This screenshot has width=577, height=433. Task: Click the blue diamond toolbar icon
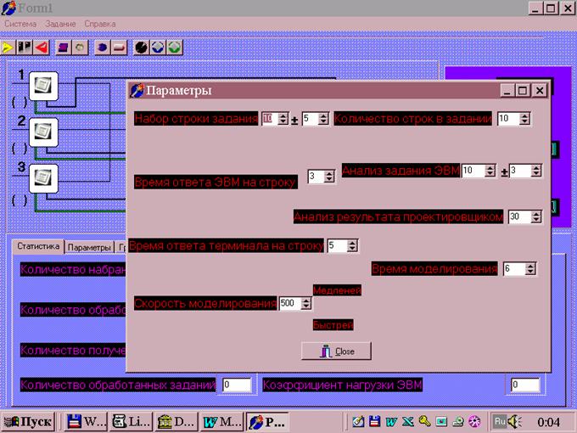click(158, 47)
